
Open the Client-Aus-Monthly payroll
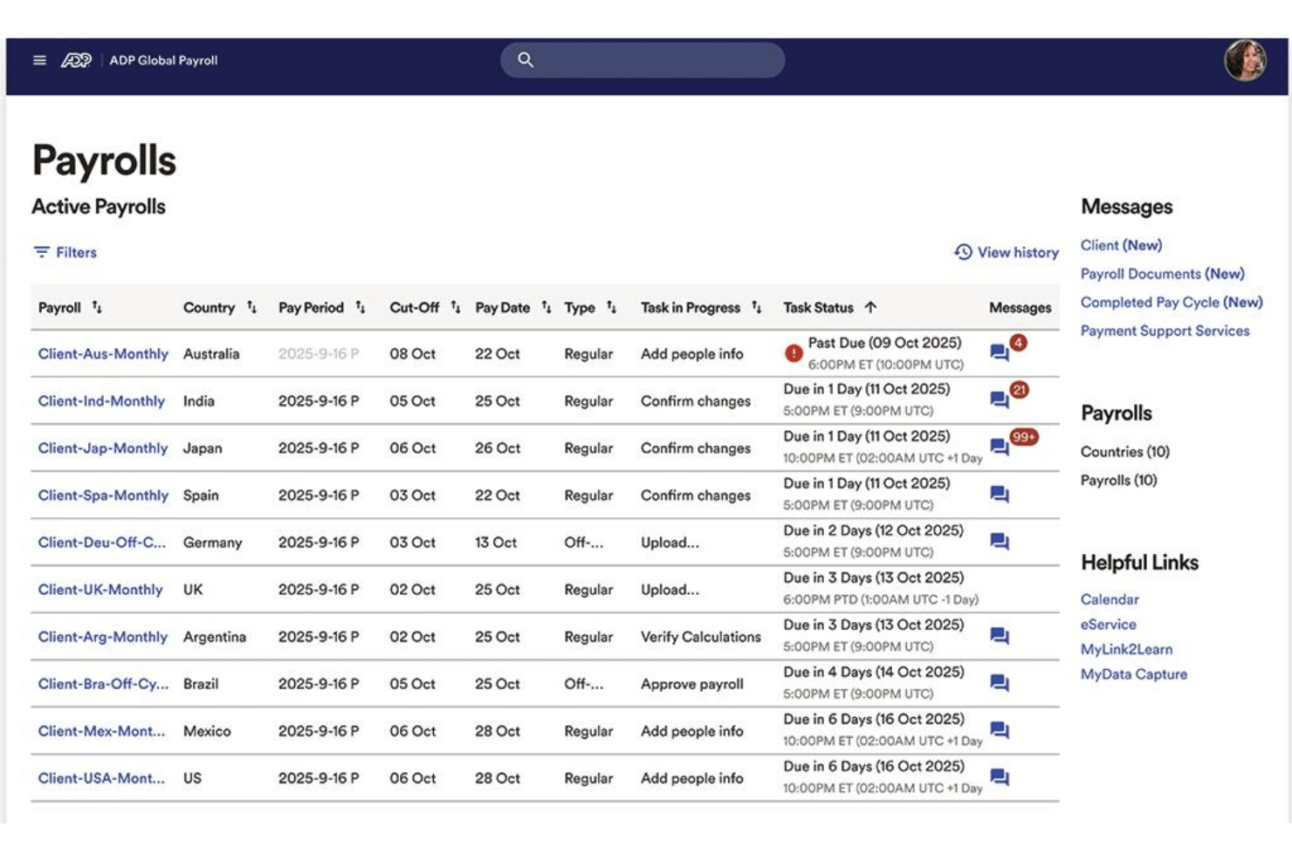click(x=103, y=353)
